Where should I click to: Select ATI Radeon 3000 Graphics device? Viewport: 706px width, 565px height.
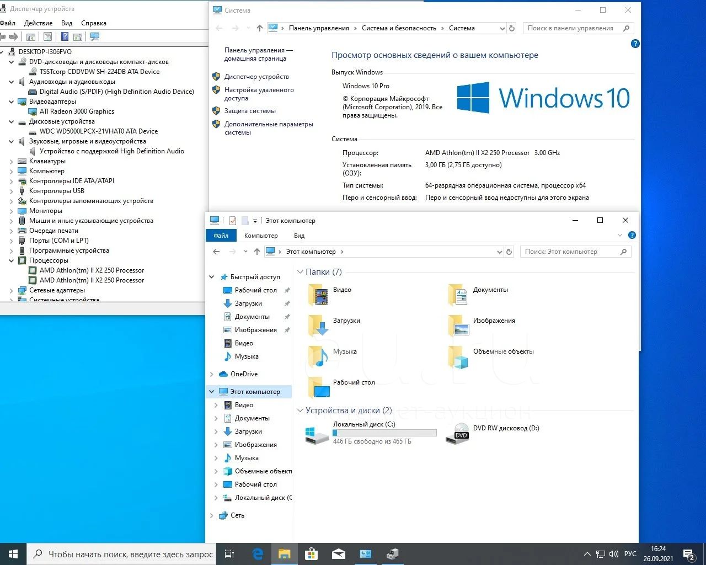click(77, 111)
